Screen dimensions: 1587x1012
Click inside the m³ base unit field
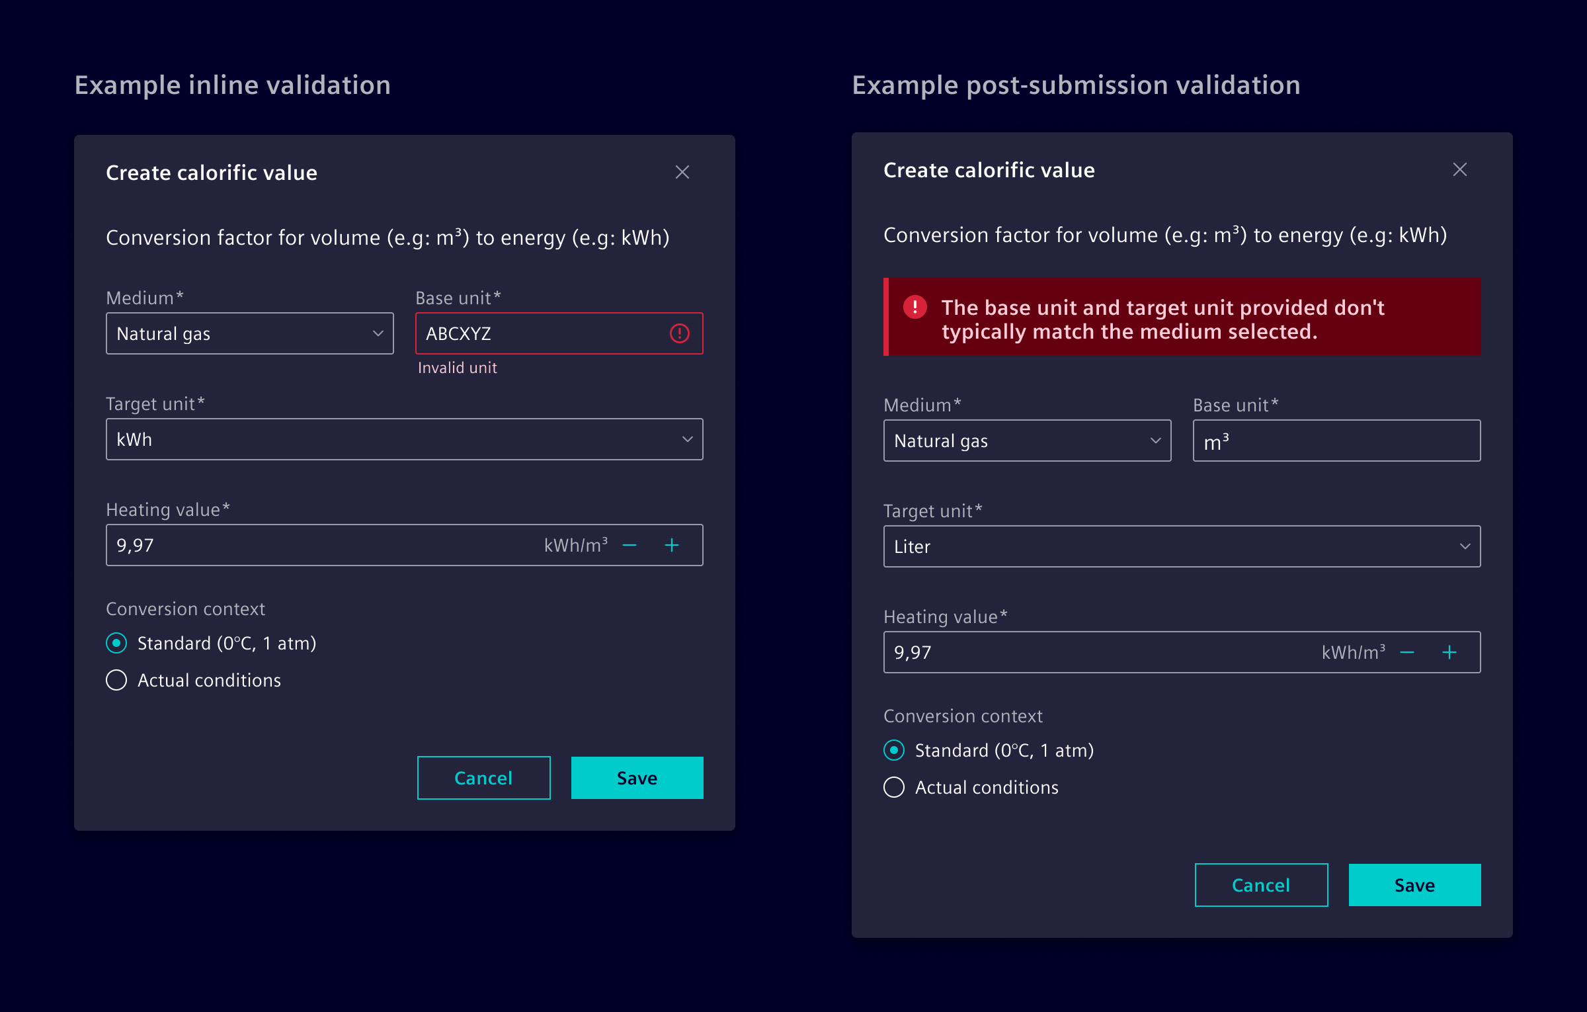click(1335, 440)
